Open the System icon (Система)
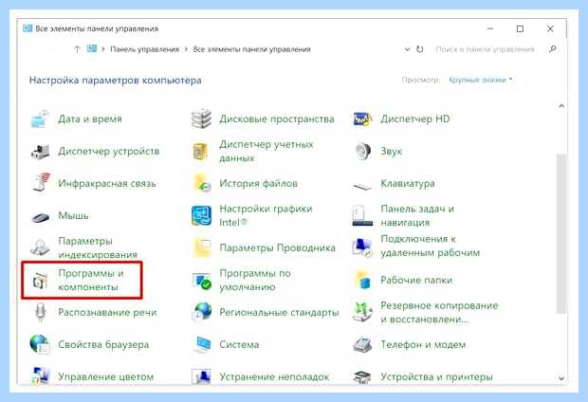Screen dimensions: 588x402 203,344
